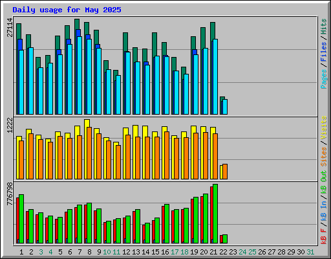Click the tall light-green kB Out bar for day 21
Image resolution: width=331 pixels, height=259 pixels.
click(x=215, y=214)
